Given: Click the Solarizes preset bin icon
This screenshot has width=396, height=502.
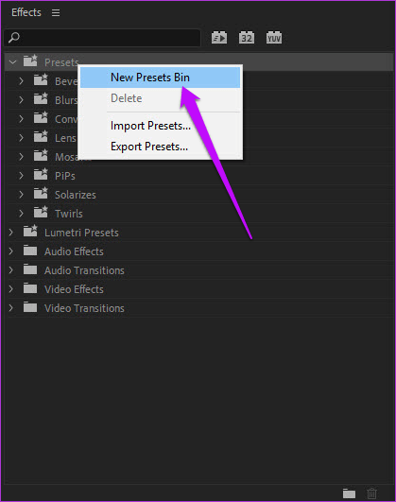Looking at the screenshot, I should click(x=41, y=194).
